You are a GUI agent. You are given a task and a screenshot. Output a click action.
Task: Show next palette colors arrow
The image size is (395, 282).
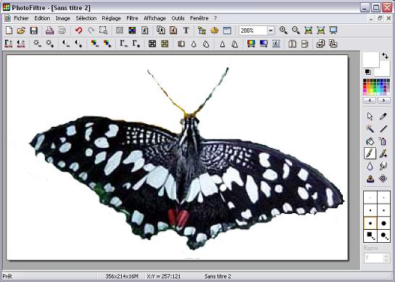383,100
